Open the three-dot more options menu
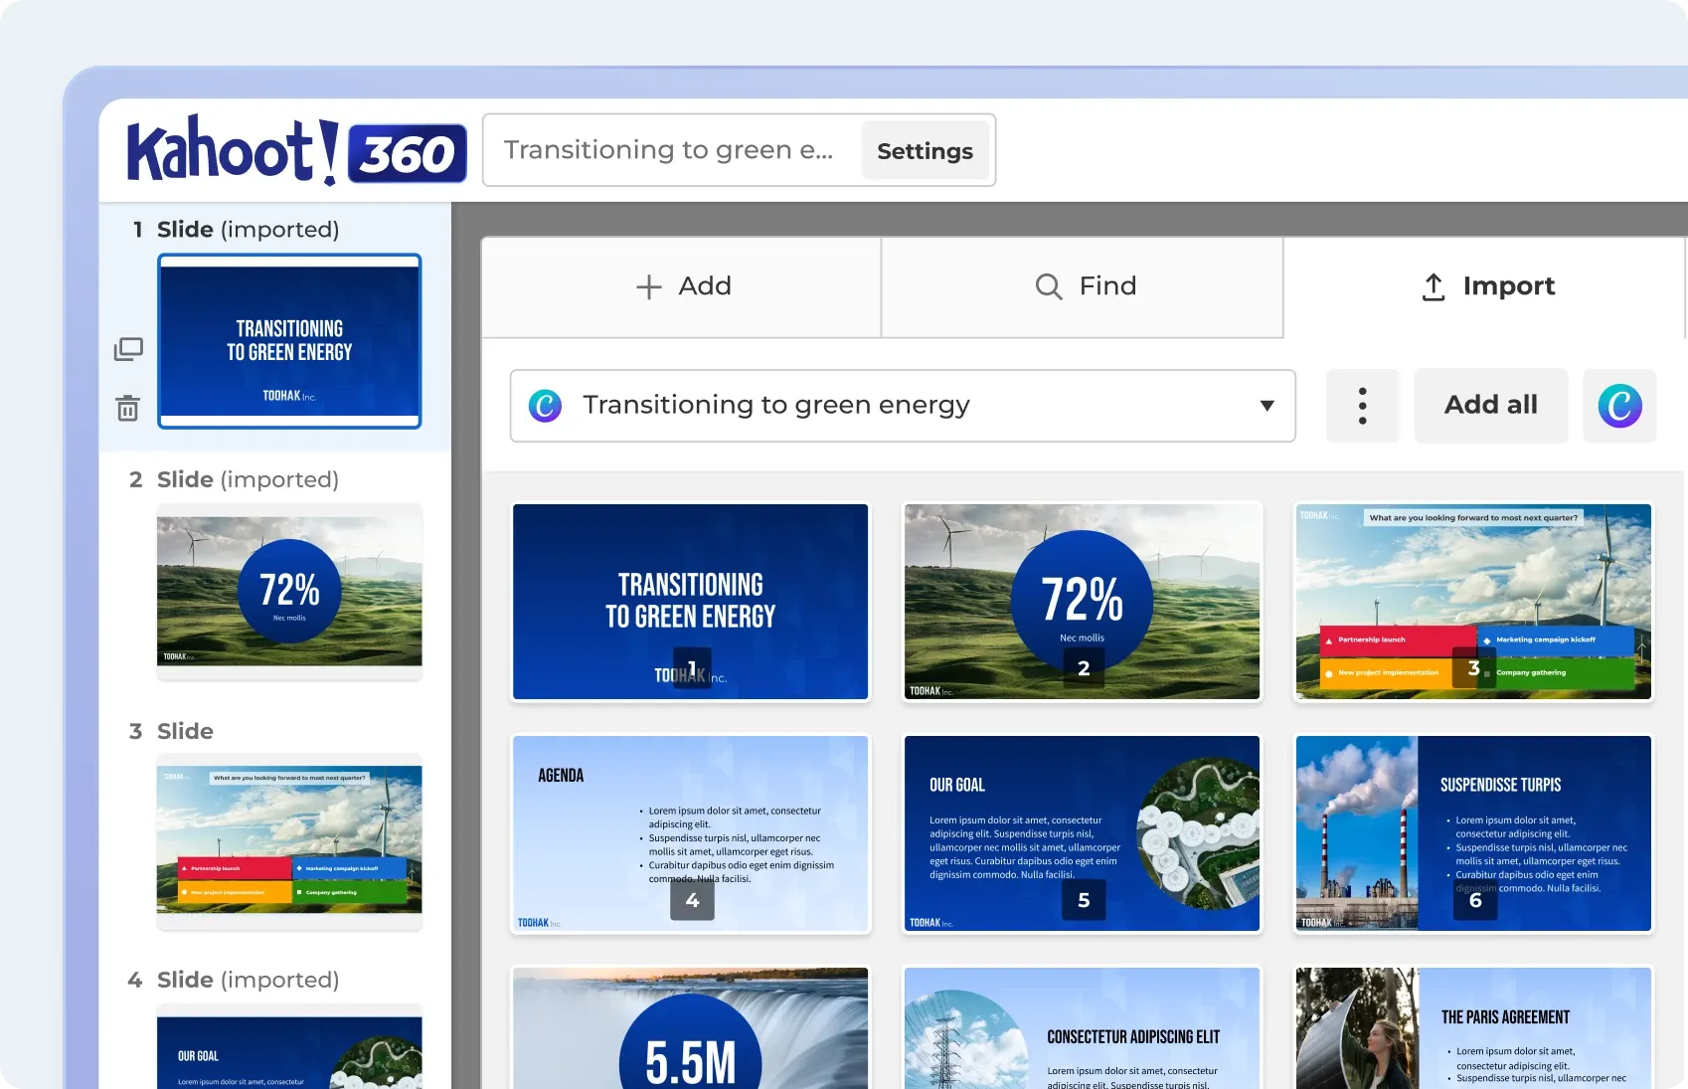 [1362, 406]
